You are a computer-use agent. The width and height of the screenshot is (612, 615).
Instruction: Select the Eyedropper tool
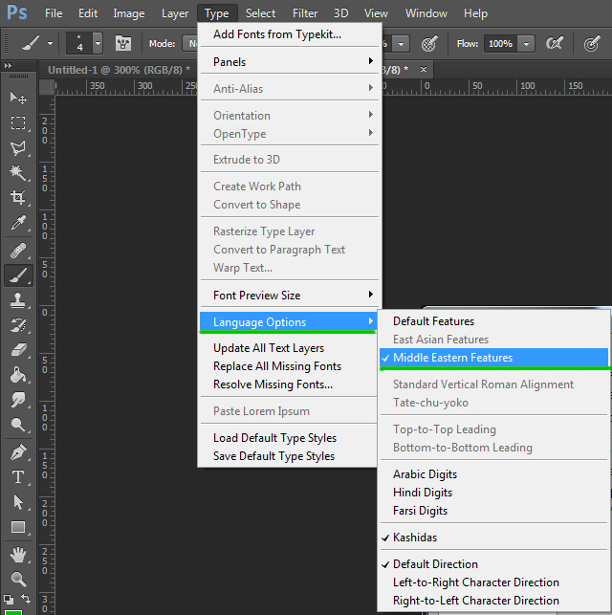(x=18, y=223)
